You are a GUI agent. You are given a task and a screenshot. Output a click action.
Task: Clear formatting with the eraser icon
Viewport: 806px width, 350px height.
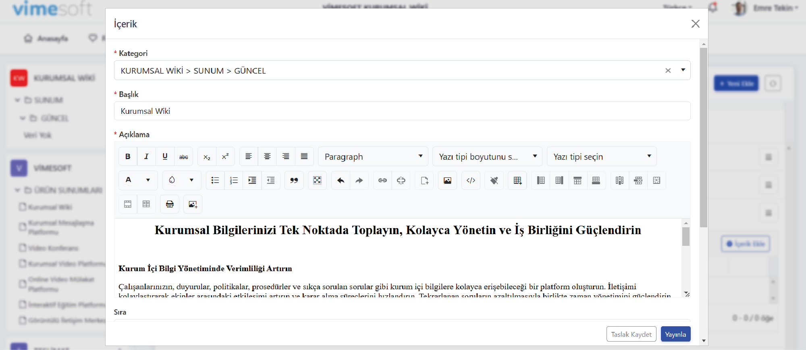click(x=494, y=180)
